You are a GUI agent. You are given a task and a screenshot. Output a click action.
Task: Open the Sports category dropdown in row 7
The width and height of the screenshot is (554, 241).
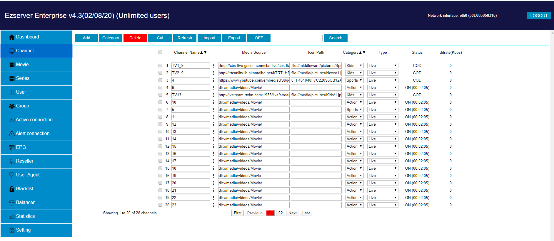[354, 109]
